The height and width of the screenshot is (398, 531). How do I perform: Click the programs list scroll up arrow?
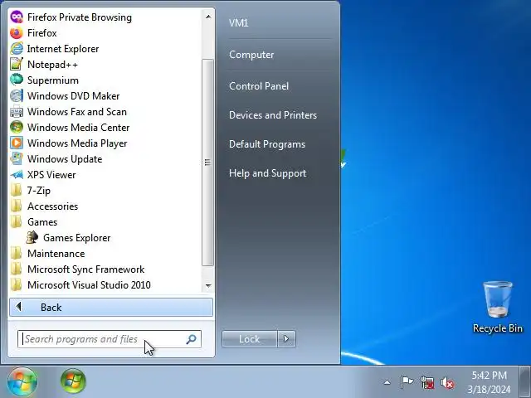pyautogui.click(x=208, y=17)
